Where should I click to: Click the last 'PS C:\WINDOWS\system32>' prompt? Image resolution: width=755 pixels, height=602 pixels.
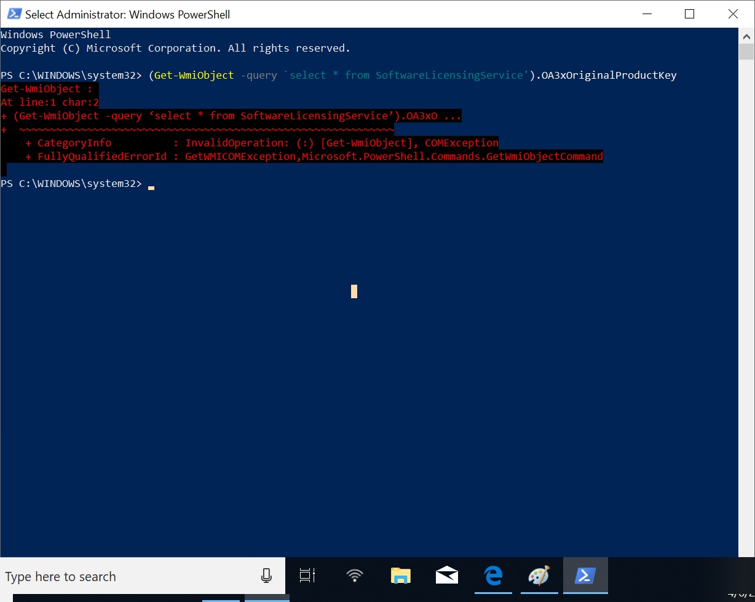[x=71, y=183]
